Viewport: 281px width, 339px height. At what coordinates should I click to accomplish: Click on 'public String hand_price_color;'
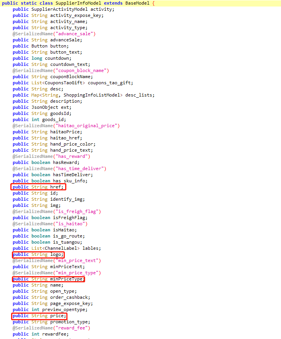(54, 144)
